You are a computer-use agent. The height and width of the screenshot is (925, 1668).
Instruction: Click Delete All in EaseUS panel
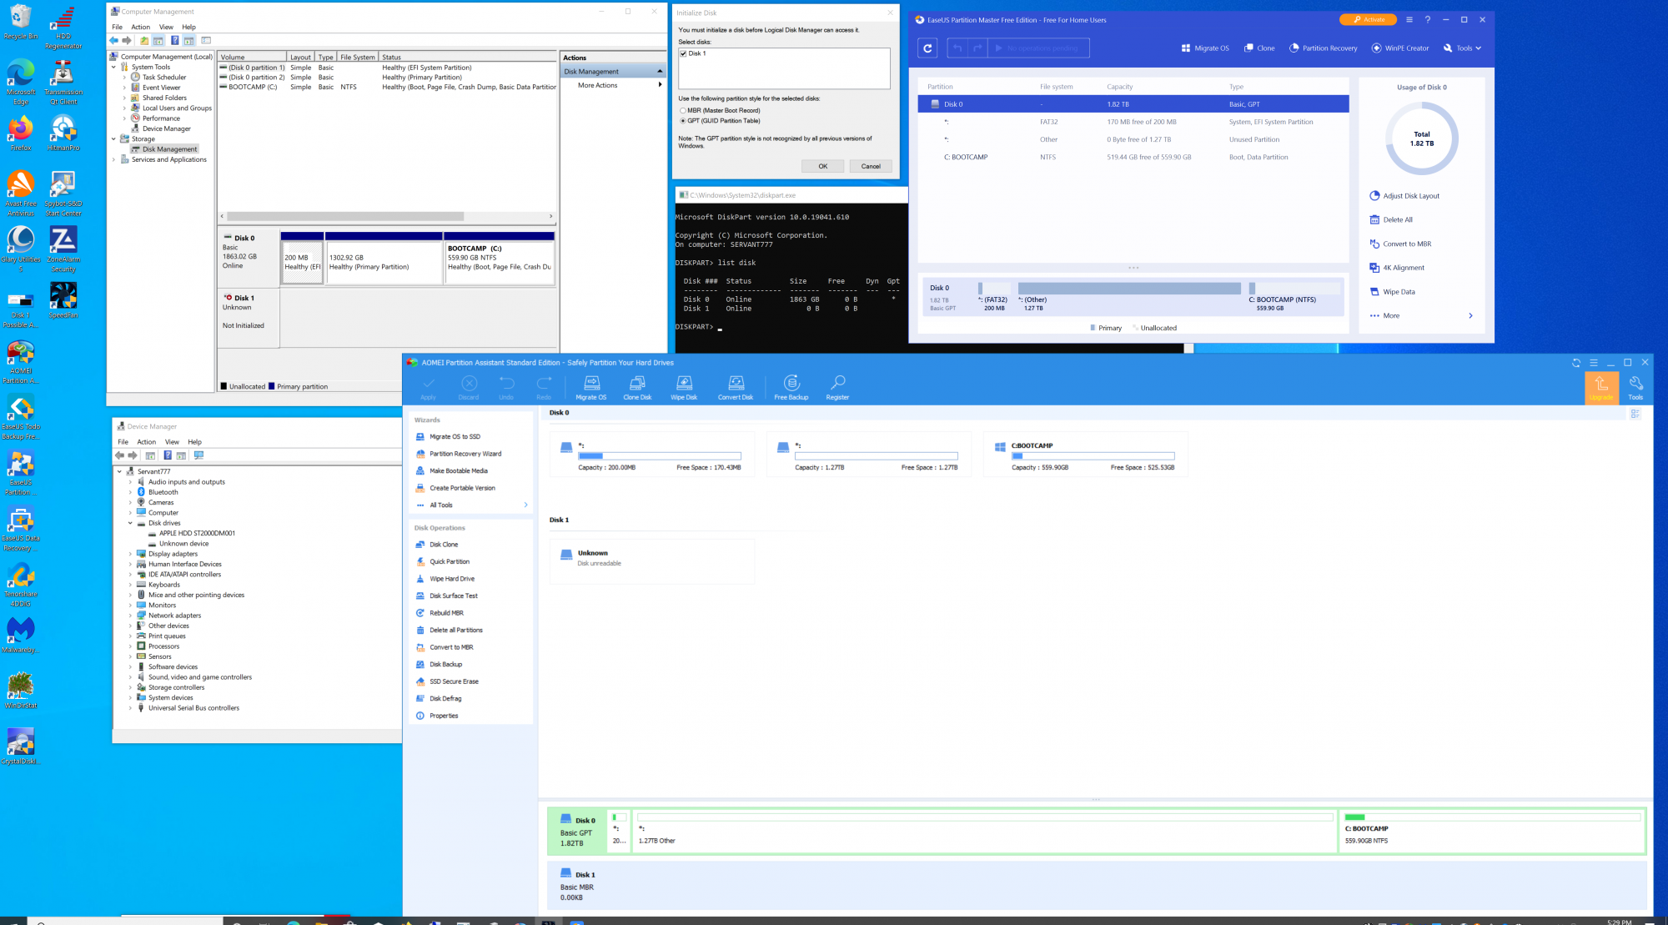click(1391, 220)
